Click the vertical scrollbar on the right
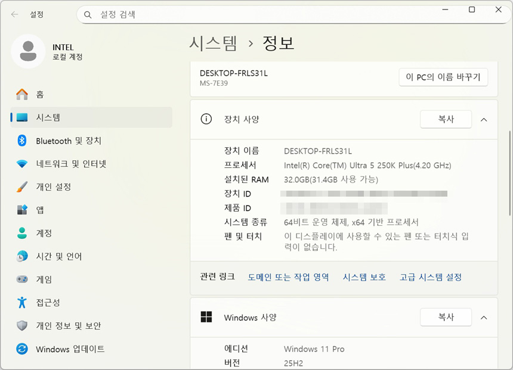The width and height of the screenshot is (513, 370). click(x=509, y=179)
